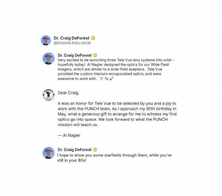Click the reply text about showing starfields
The image size is (222, 196).
click(114, 157)
